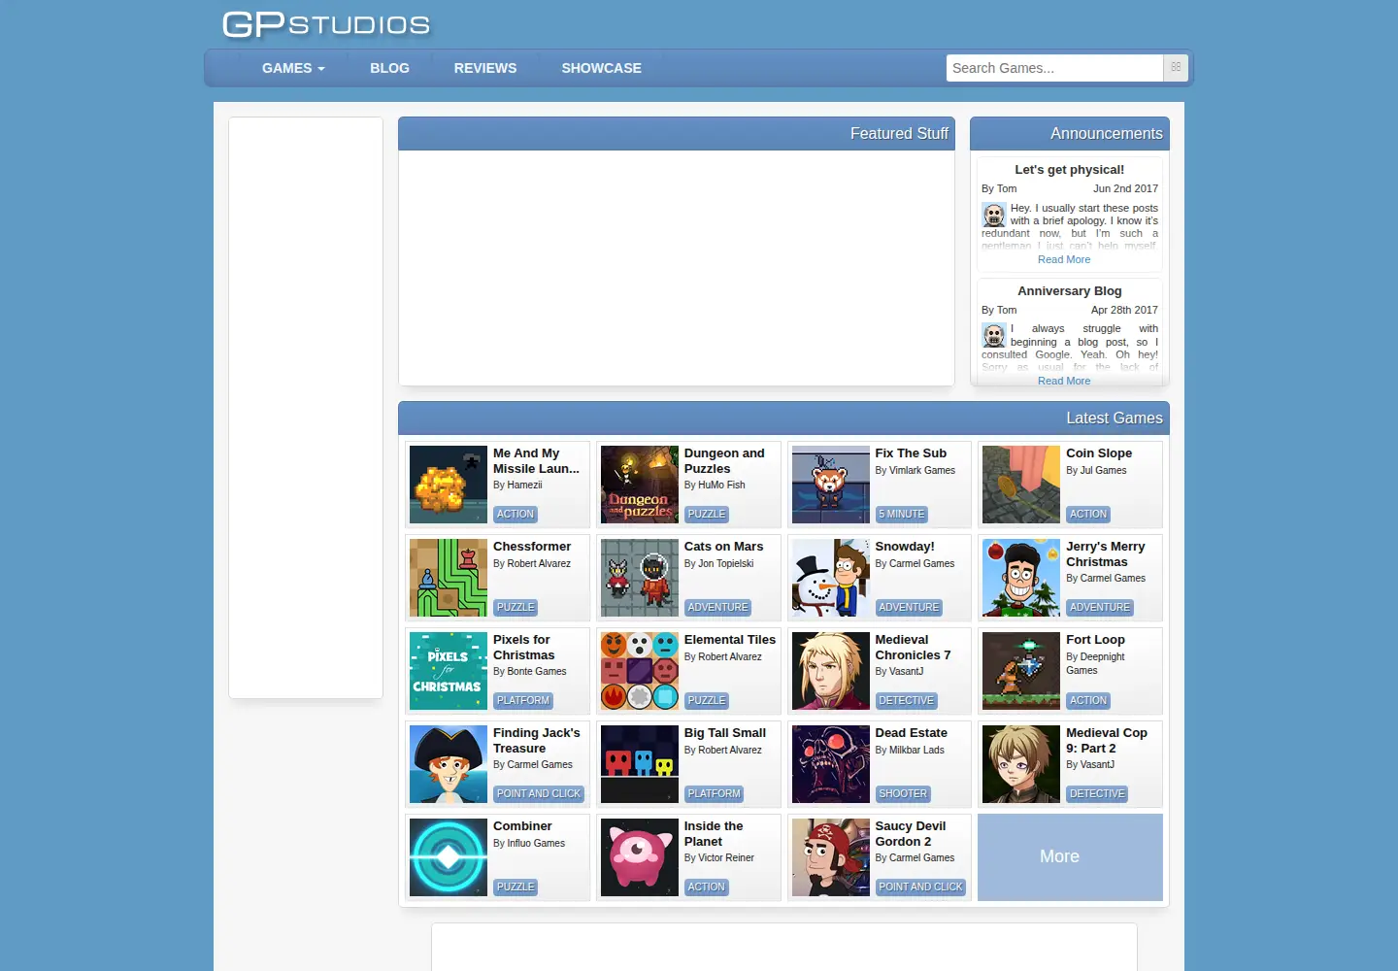Open the Cats on Mars thumbnail
The image size is (1398, 971).
(640, 578)
